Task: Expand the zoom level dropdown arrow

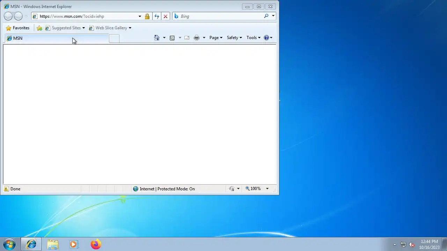Action: click(267, 189)
